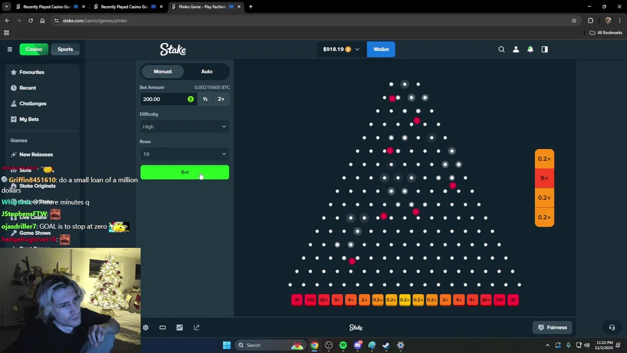
Task: Open the apps grid in bookmarks bar
Action: tap(6, 33)
